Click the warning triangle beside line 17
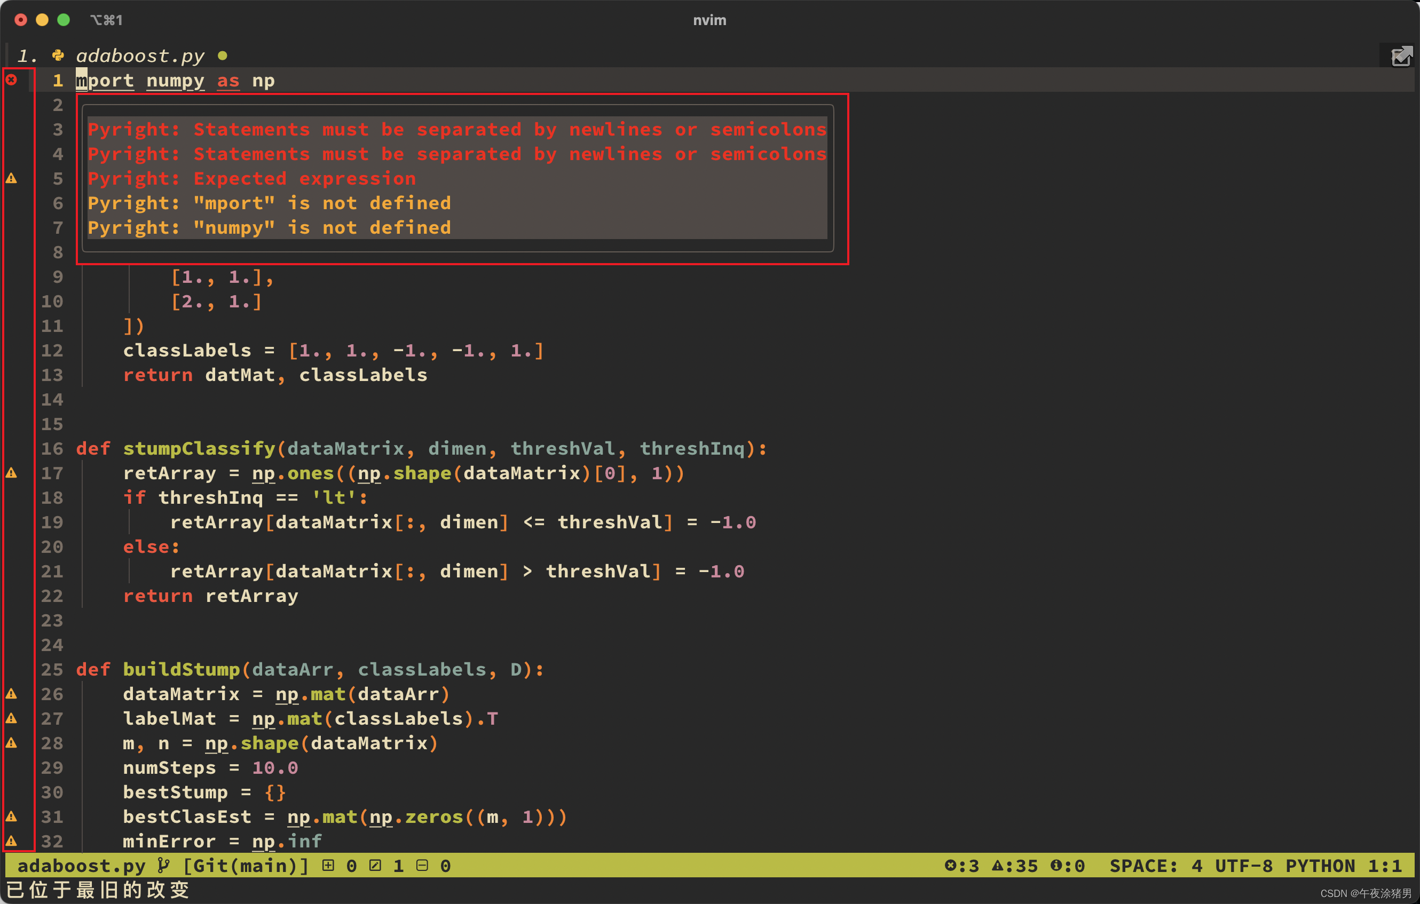 [x=11, y=473]
